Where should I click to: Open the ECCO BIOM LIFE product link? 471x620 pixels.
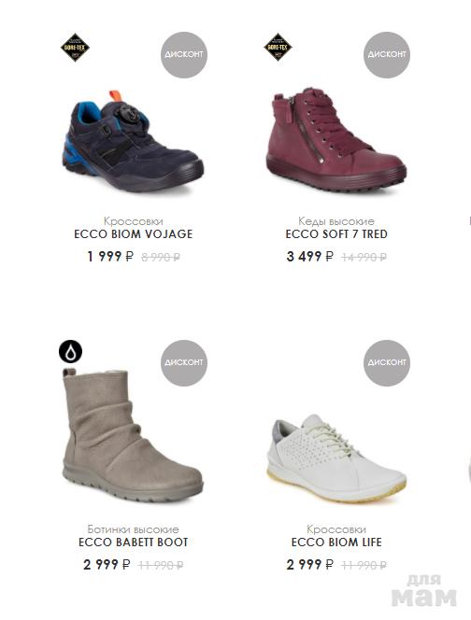(x=336, y=542)
